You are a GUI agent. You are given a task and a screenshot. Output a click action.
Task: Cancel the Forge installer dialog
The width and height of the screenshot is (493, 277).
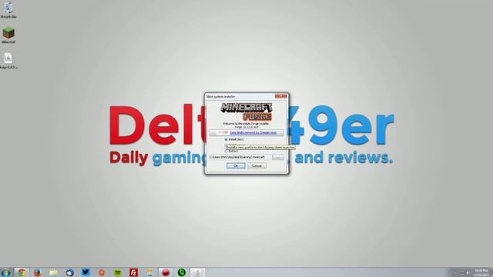[257, 165]
